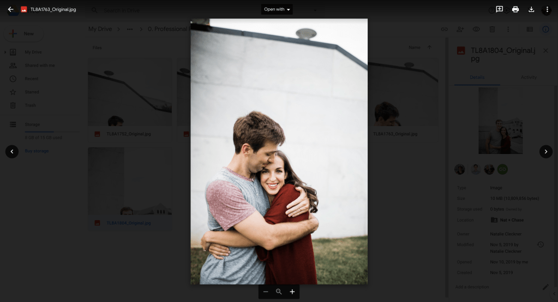Click the Buy storage link
Image resolution: width=558 pixels, height=302 pixels.
click(x=37, y=151)
